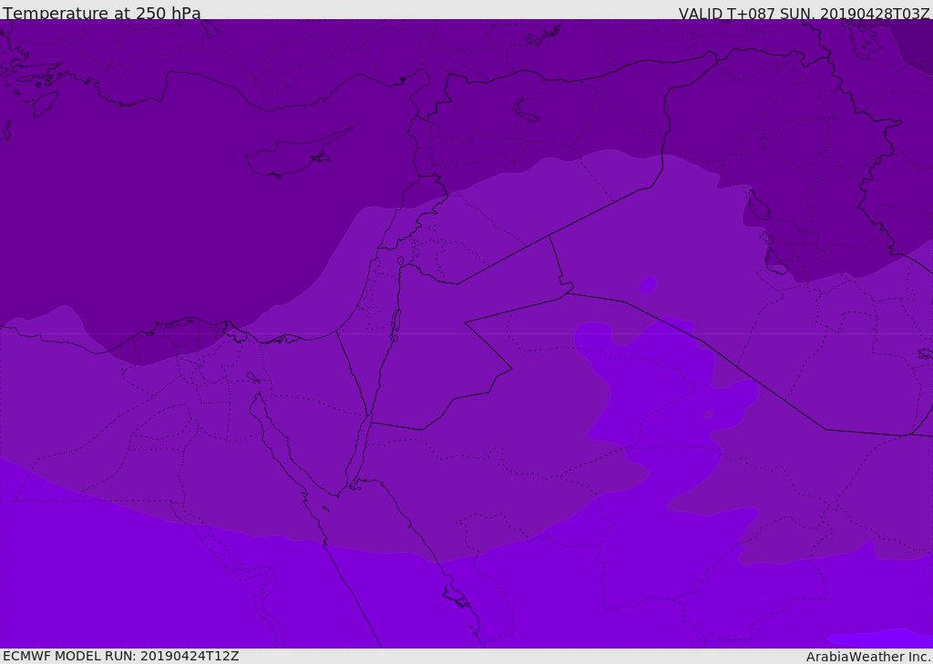
Task: Click the "Temperature at 250 hPa" title
Action: click(101, 14)
